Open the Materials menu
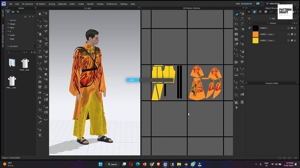300x168 pixels. pyautogui.click(x=62, y=4)
